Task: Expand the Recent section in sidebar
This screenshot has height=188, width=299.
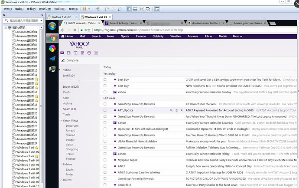Action: pos(61,180)
